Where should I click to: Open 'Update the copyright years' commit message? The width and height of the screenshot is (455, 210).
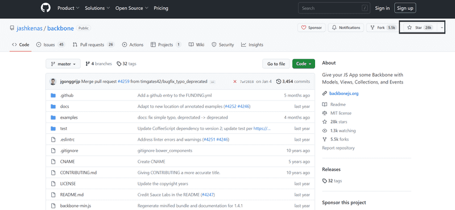point(163,184)
